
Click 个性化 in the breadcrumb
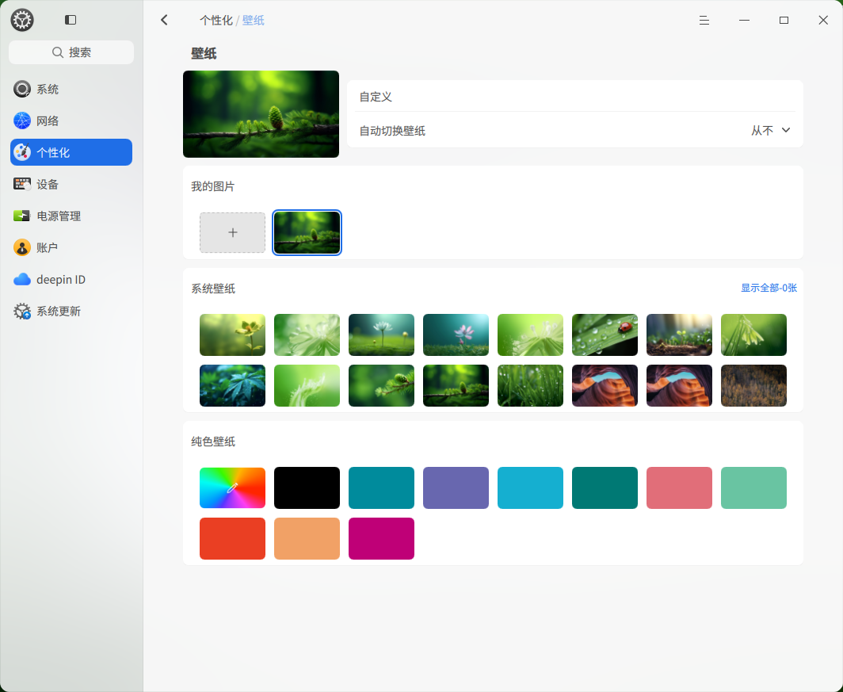(216, 21)
